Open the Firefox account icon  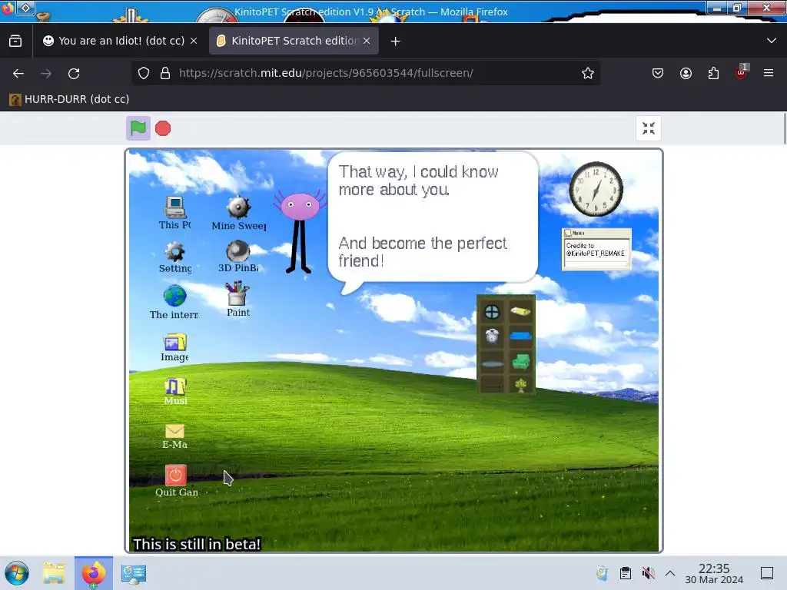pos(686,73)
